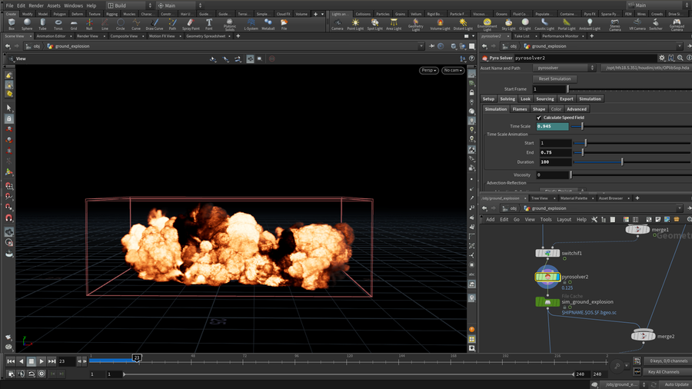Open the network editor Layout menu
692x389 pixels.
(564, 220)
